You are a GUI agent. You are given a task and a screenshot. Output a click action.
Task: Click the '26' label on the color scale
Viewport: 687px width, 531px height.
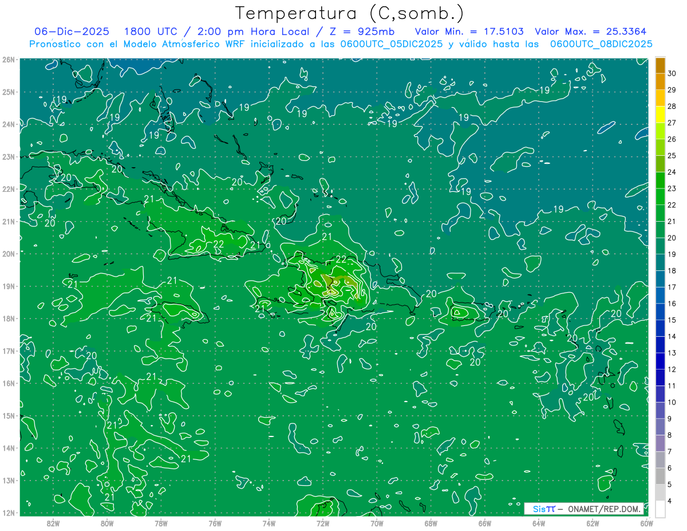tap(672, 139)
